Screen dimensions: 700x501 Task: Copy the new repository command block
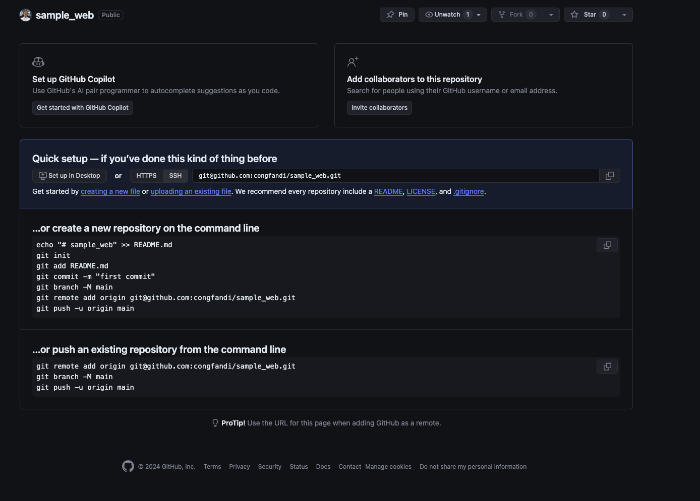coord(607,245)
